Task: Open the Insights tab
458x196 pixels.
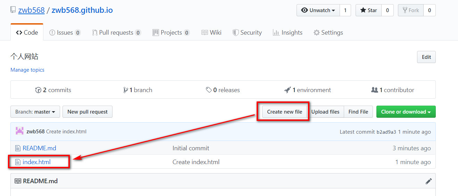Action: click(x=288, y=33)
